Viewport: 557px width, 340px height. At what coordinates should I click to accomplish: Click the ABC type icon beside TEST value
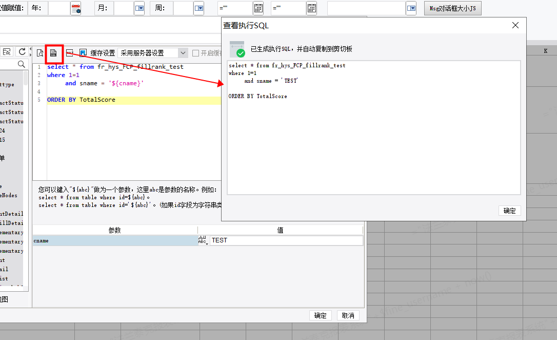coord(203,240)
